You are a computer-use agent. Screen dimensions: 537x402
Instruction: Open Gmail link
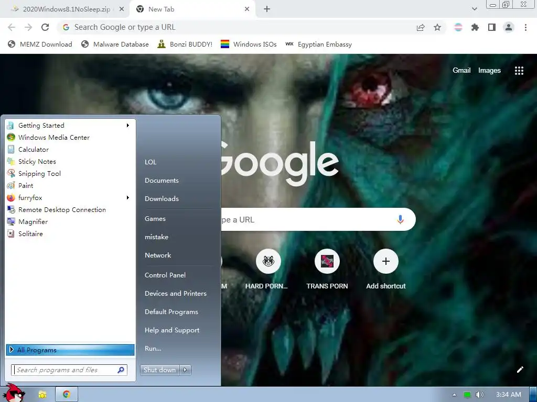click(461, 71)
